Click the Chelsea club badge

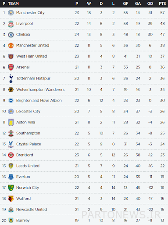point(11,35)
